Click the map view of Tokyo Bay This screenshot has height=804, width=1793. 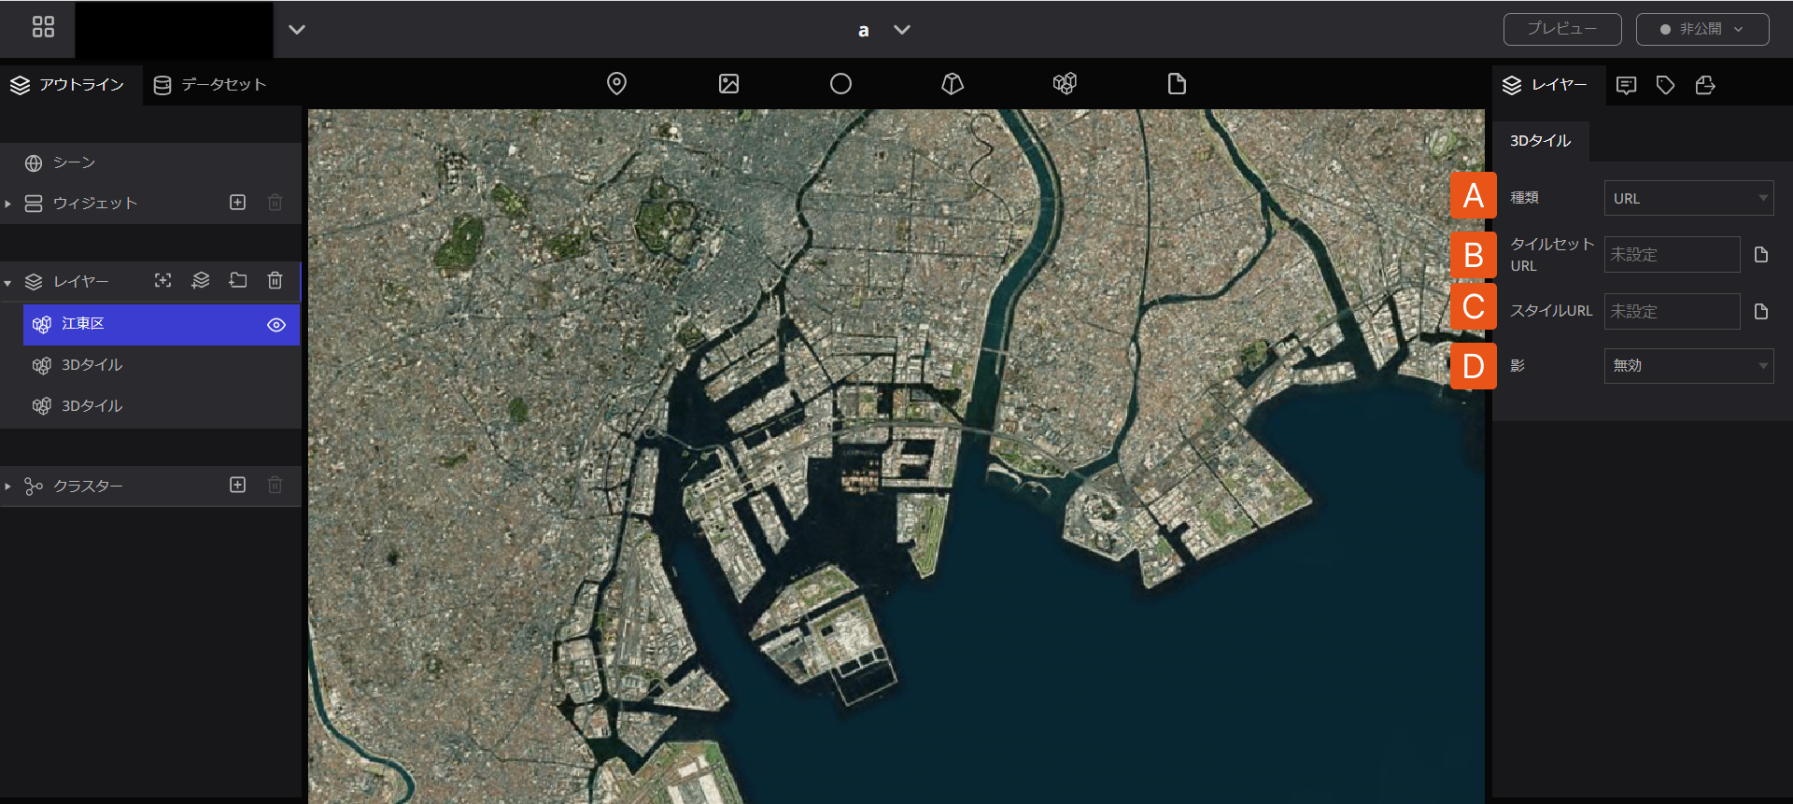click(x=896, y=456)
